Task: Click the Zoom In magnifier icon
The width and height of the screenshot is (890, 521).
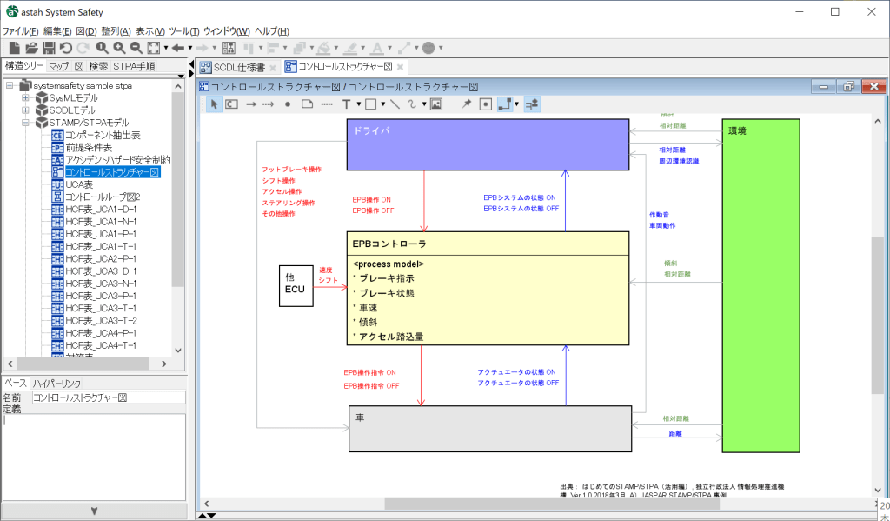Action: pyautogui.click(x=119, y=48)
